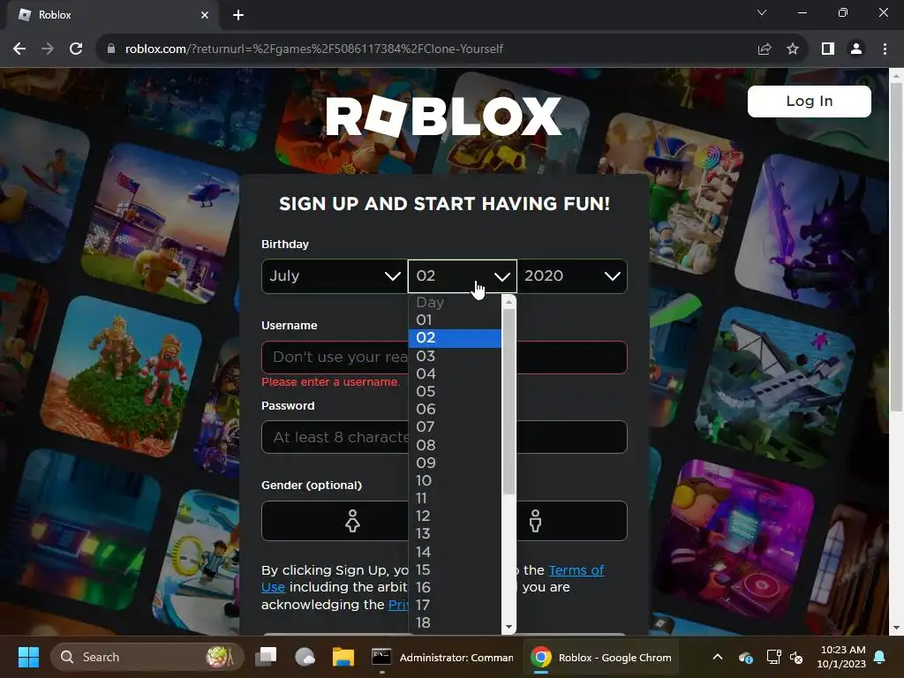Pick day 13 from the day list
Image resolution: width=904 pixels, height=678 pixels.
[455, 534]
